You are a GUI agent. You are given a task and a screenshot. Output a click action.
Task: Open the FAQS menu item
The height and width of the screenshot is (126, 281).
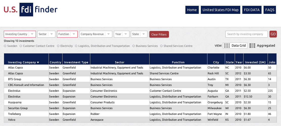(270, 10)
